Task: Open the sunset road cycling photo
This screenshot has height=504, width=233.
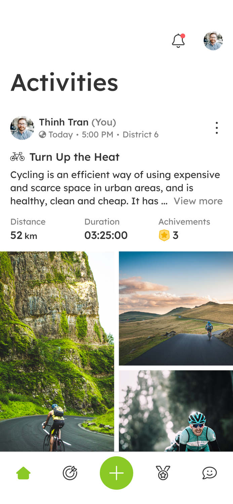Action: tap(176, 308)
